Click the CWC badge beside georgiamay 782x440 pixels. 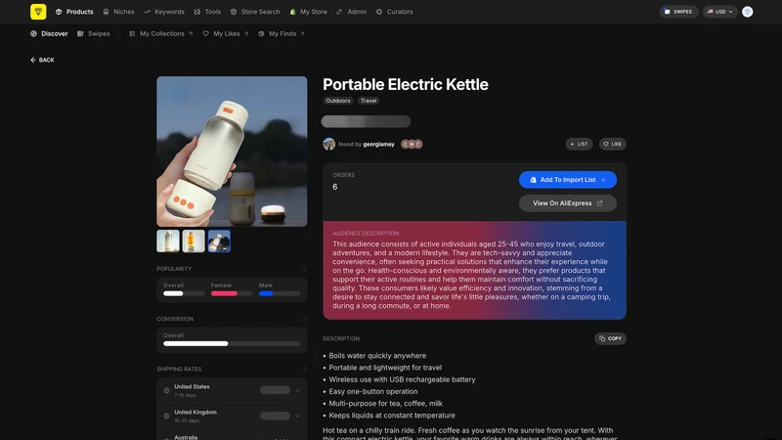point(412,144)
